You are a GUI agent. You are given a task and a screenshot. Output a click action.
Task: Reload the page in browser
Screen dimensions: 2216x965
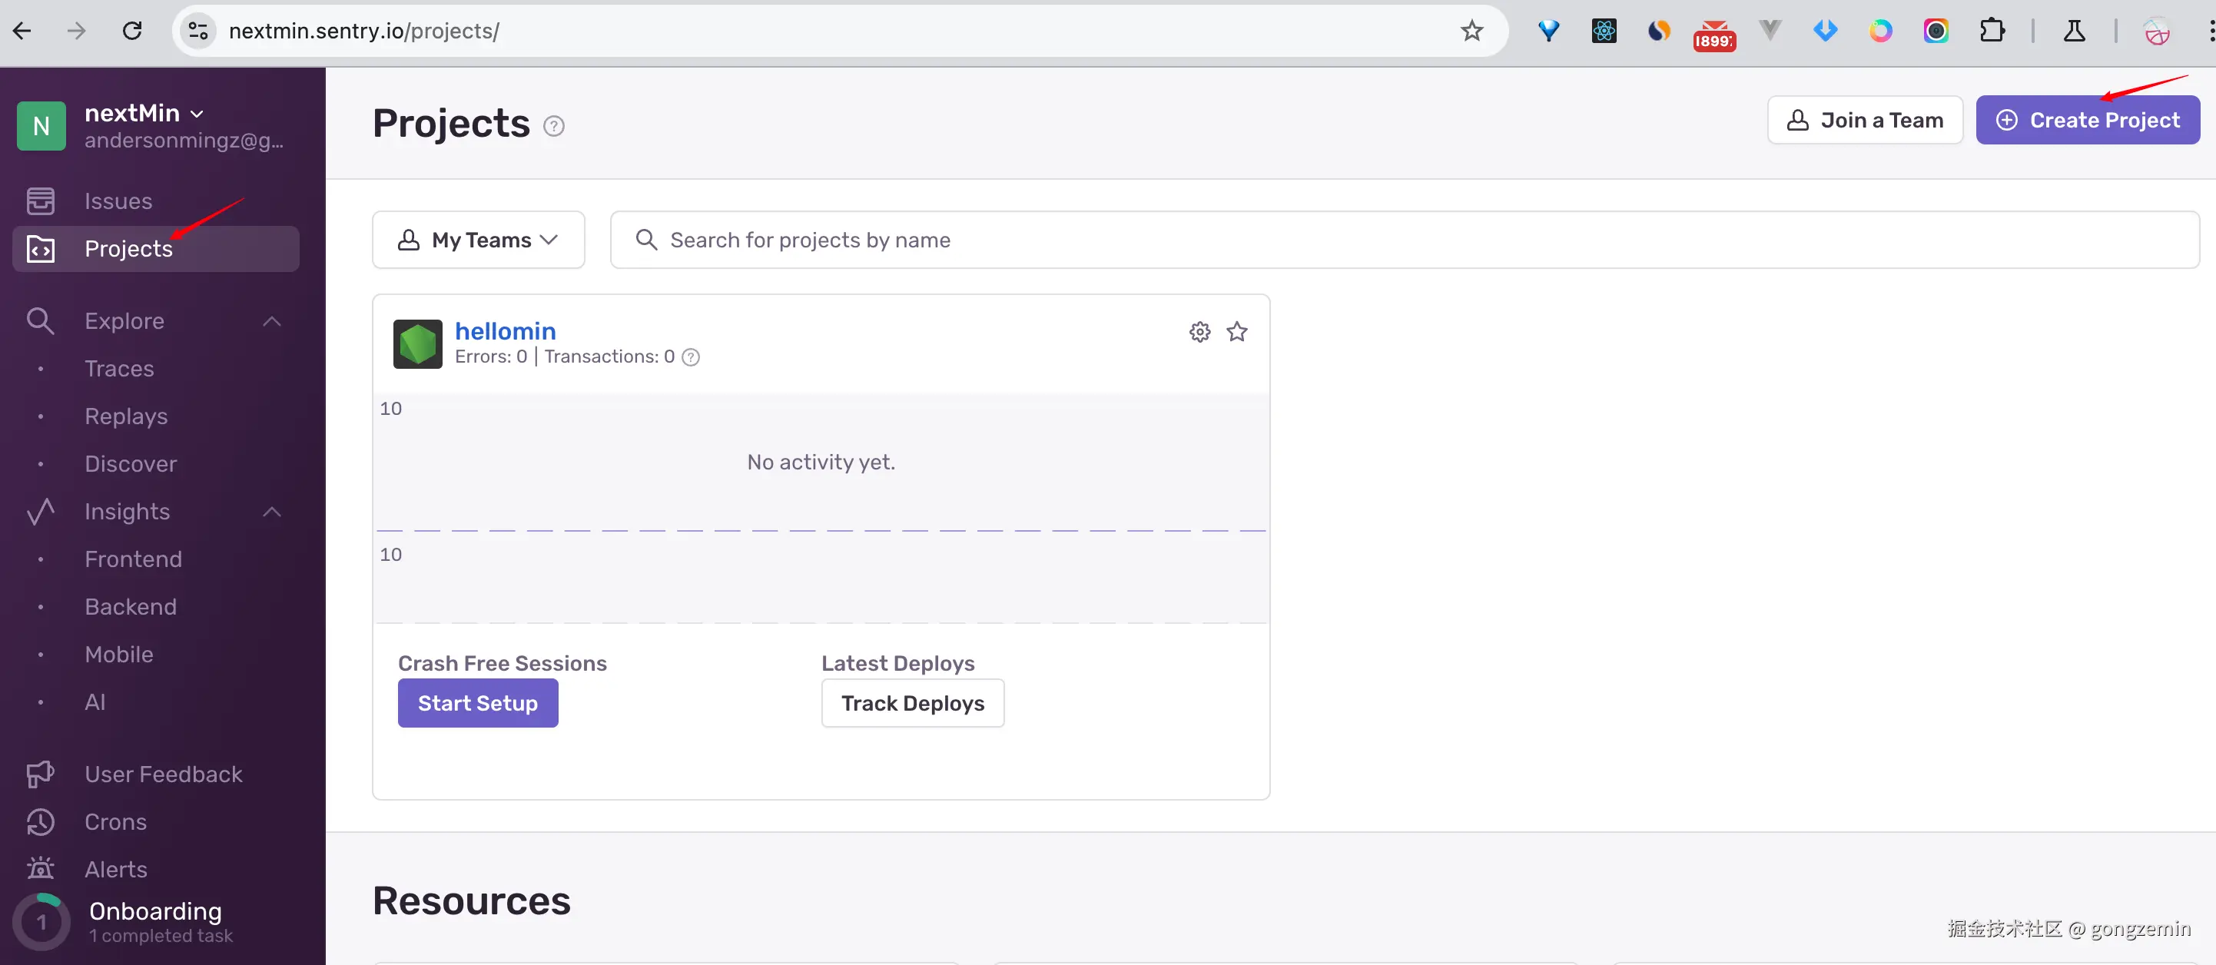click(x=131, y=31)
